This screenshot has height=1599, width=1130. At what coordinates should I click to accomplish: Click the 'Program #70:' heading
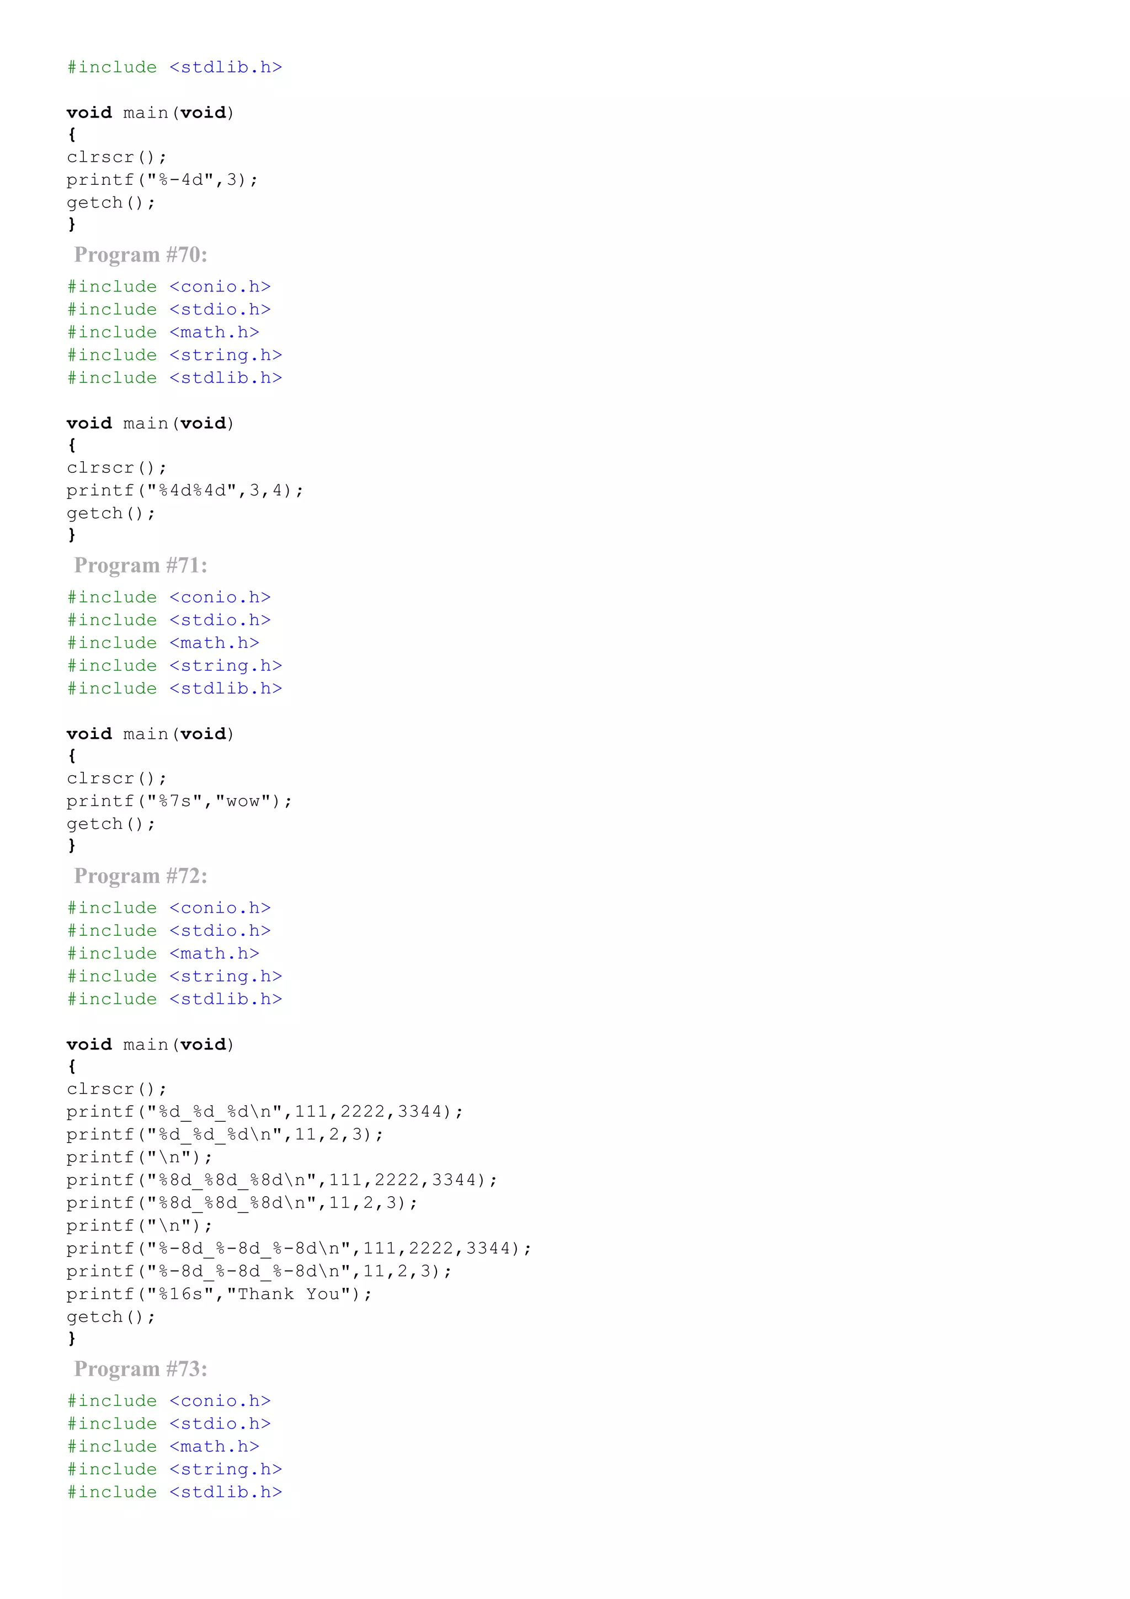point(141,255)
